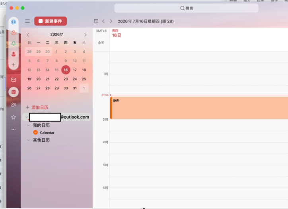This screenshot has width=288, height=209.
Task: Open the People contacts icon
Action: point(14,105)
